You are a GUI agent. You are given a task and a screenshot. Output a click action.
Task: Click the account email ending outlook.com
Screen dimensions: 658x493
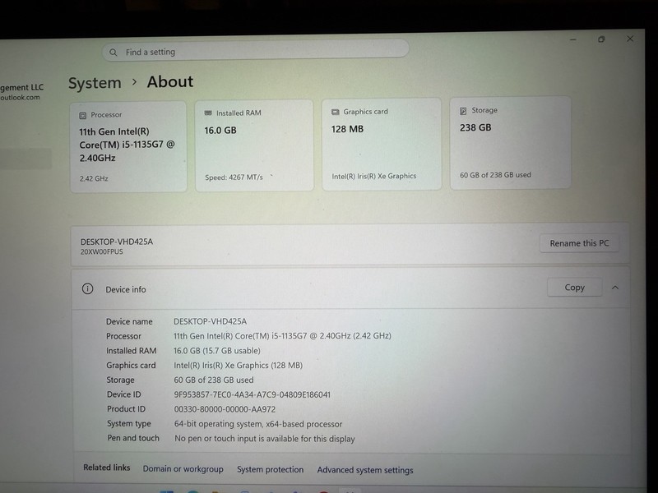pos(20,97)
